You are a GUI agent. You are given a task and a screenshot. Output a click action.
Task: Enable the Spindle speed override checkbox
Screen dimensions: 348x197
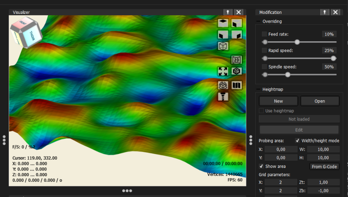(x=264, y=67)
